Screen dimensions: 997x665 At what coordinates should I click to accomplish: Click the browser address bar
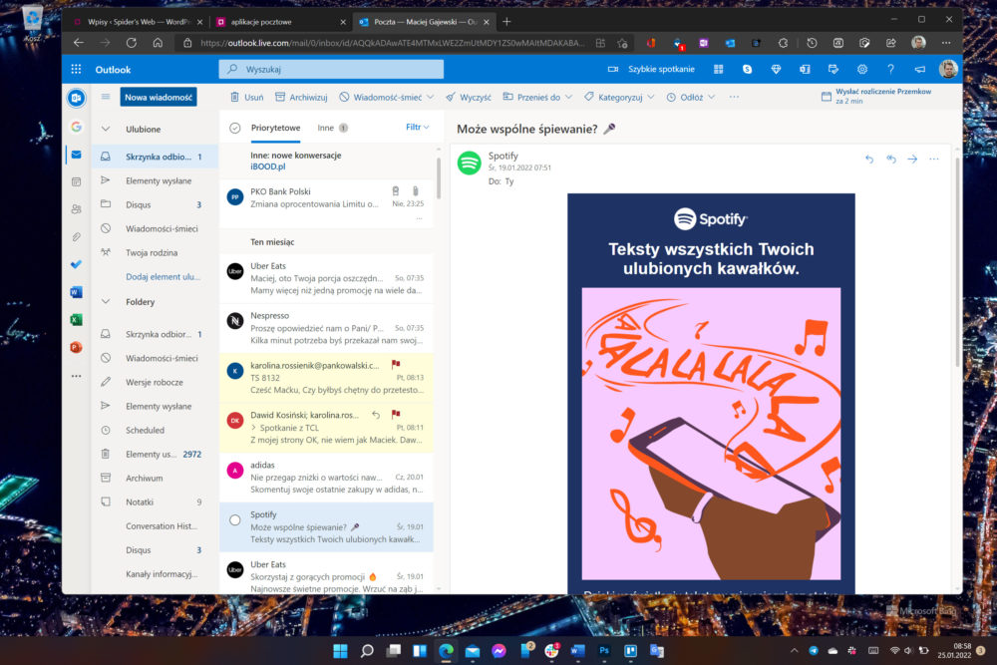pos(391,43)
